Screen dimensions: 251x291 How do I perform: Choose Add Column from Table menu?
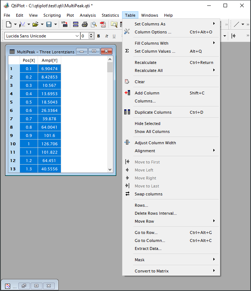coord(147,93)
